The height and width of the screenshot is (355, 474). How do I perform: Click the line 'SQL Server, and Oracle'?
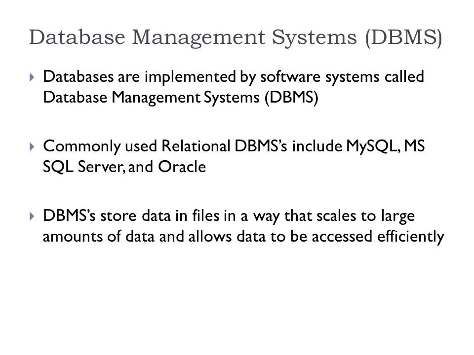click(124, 167)
